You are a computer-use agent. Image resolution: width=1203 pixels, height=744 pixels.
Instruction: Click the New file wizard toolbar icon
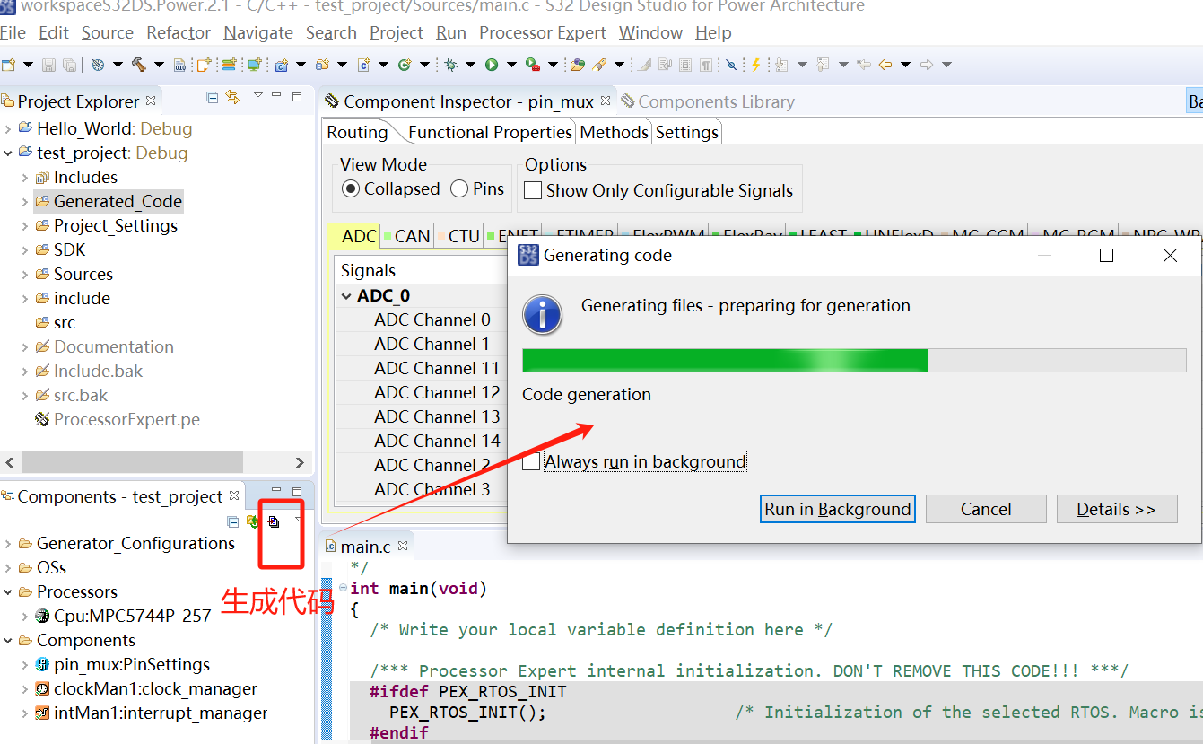(x=8, y=65)
